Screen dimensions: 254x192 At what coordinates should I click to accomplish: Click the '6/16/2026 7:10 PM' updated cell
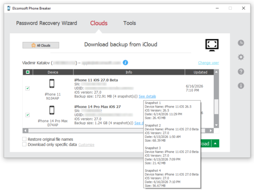tap(194, 88)
